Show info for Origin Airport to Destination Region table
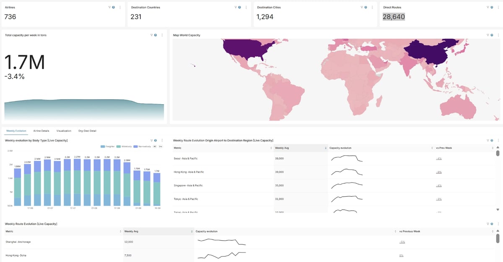Image resolution: width=503 pixels, height=262 pixels. click(492, 141)
